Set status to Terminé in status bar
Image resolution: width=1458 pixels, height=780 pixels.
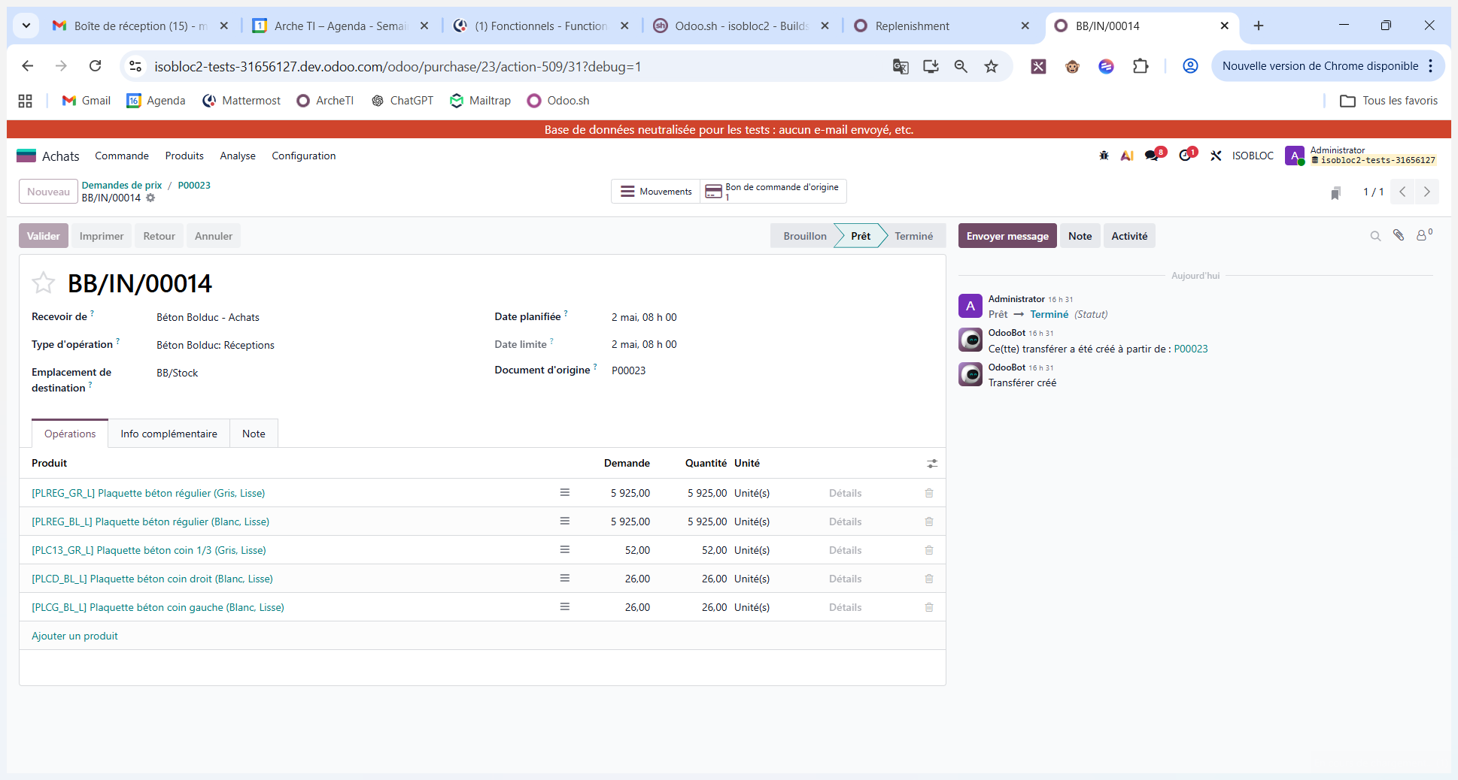(x=913, y=236)
